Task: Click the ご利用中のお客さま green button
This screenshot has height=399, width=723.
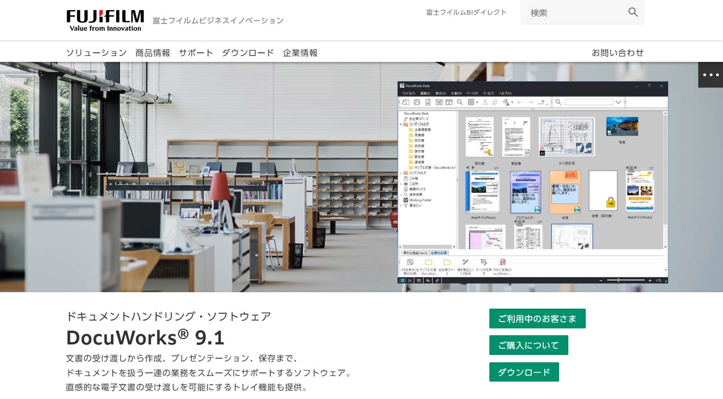Action: coord(537,319)
